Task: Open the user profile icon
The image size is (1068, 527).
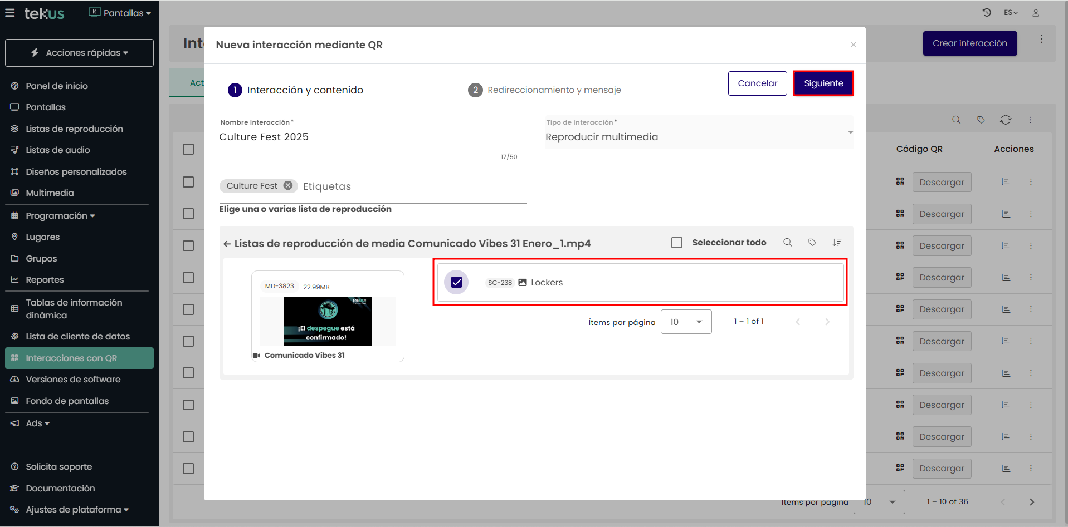Action: pos(1036,13)
